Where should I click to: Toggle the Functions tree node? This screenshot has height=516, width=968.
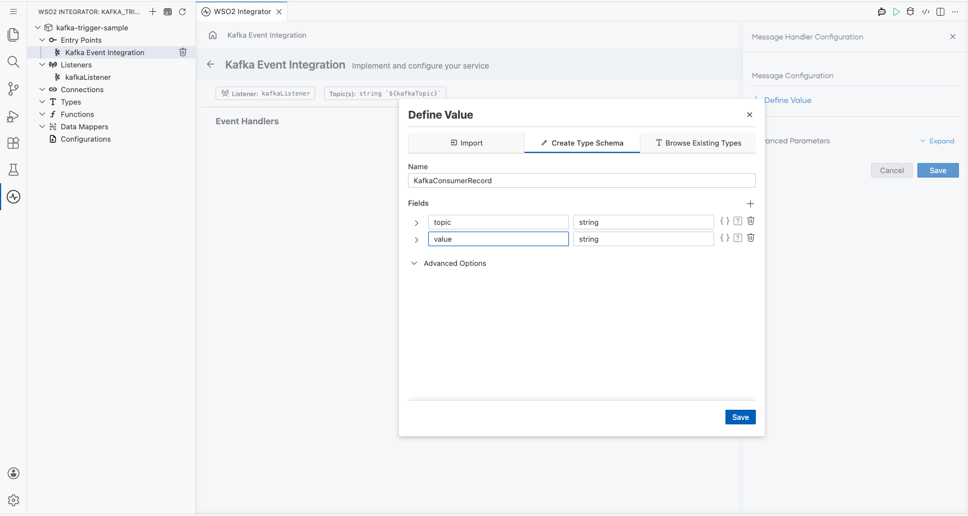42,114
